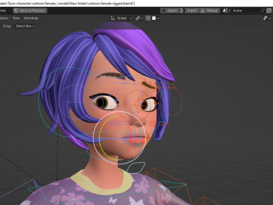Open the Drag Select Box dropdown

(25, 26)
